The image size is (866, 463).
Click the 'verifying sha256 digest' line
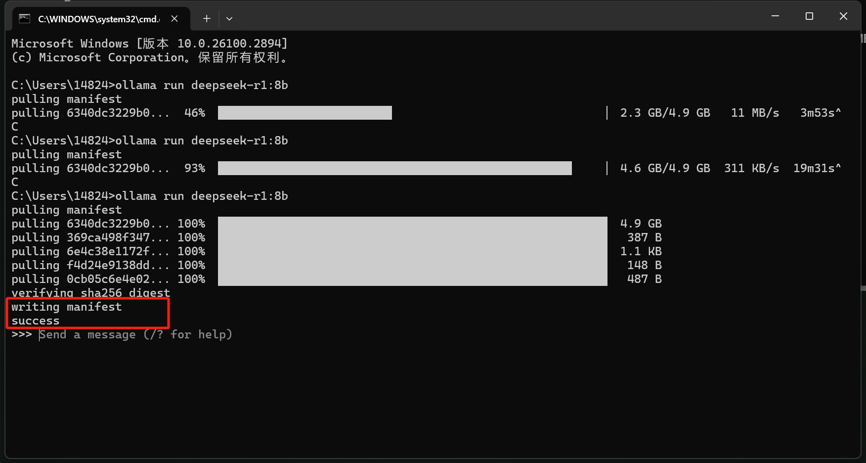(x=90, y=293)
